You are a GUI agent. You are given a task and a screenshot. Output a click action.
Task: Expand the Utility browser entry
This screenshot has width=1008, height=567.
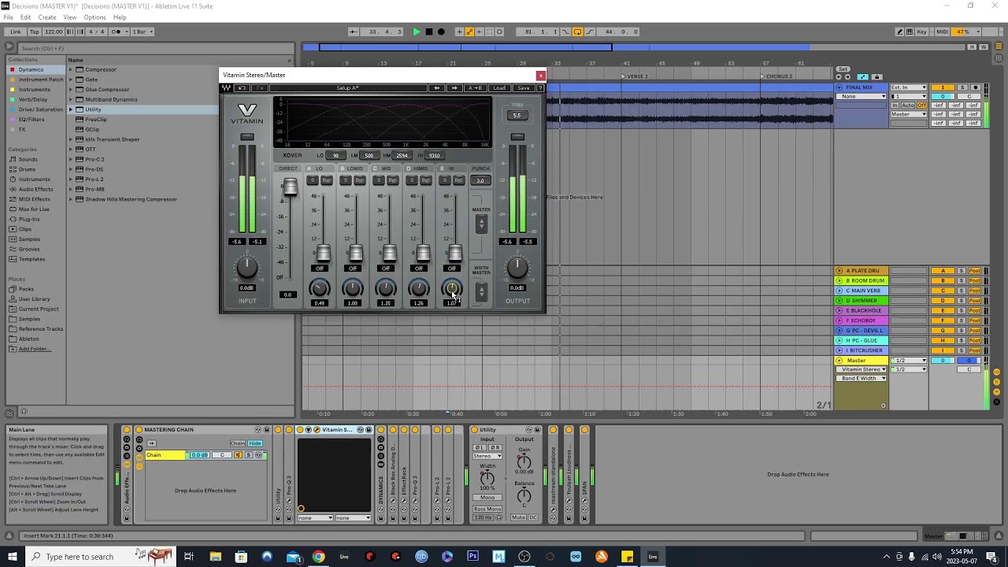pyautogui.click(x=71, y=109)
